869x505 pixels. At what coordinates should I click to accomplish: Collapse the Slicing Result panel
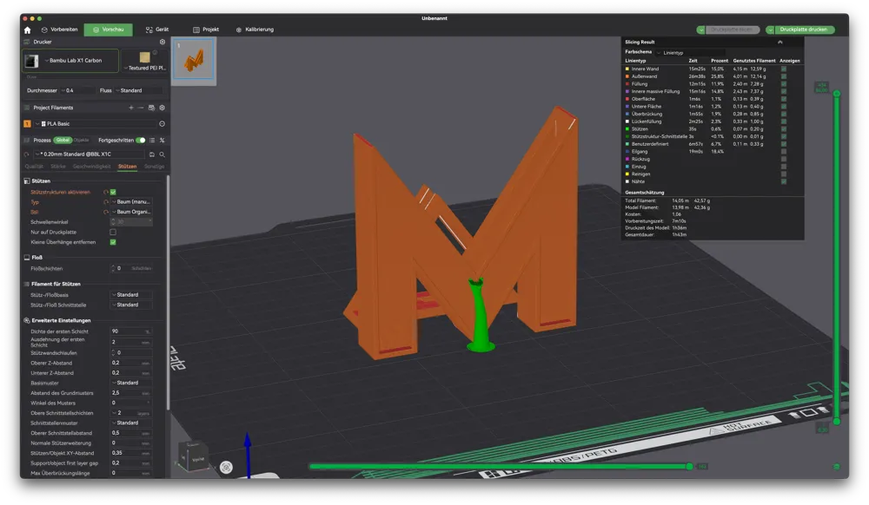(779, 42)
